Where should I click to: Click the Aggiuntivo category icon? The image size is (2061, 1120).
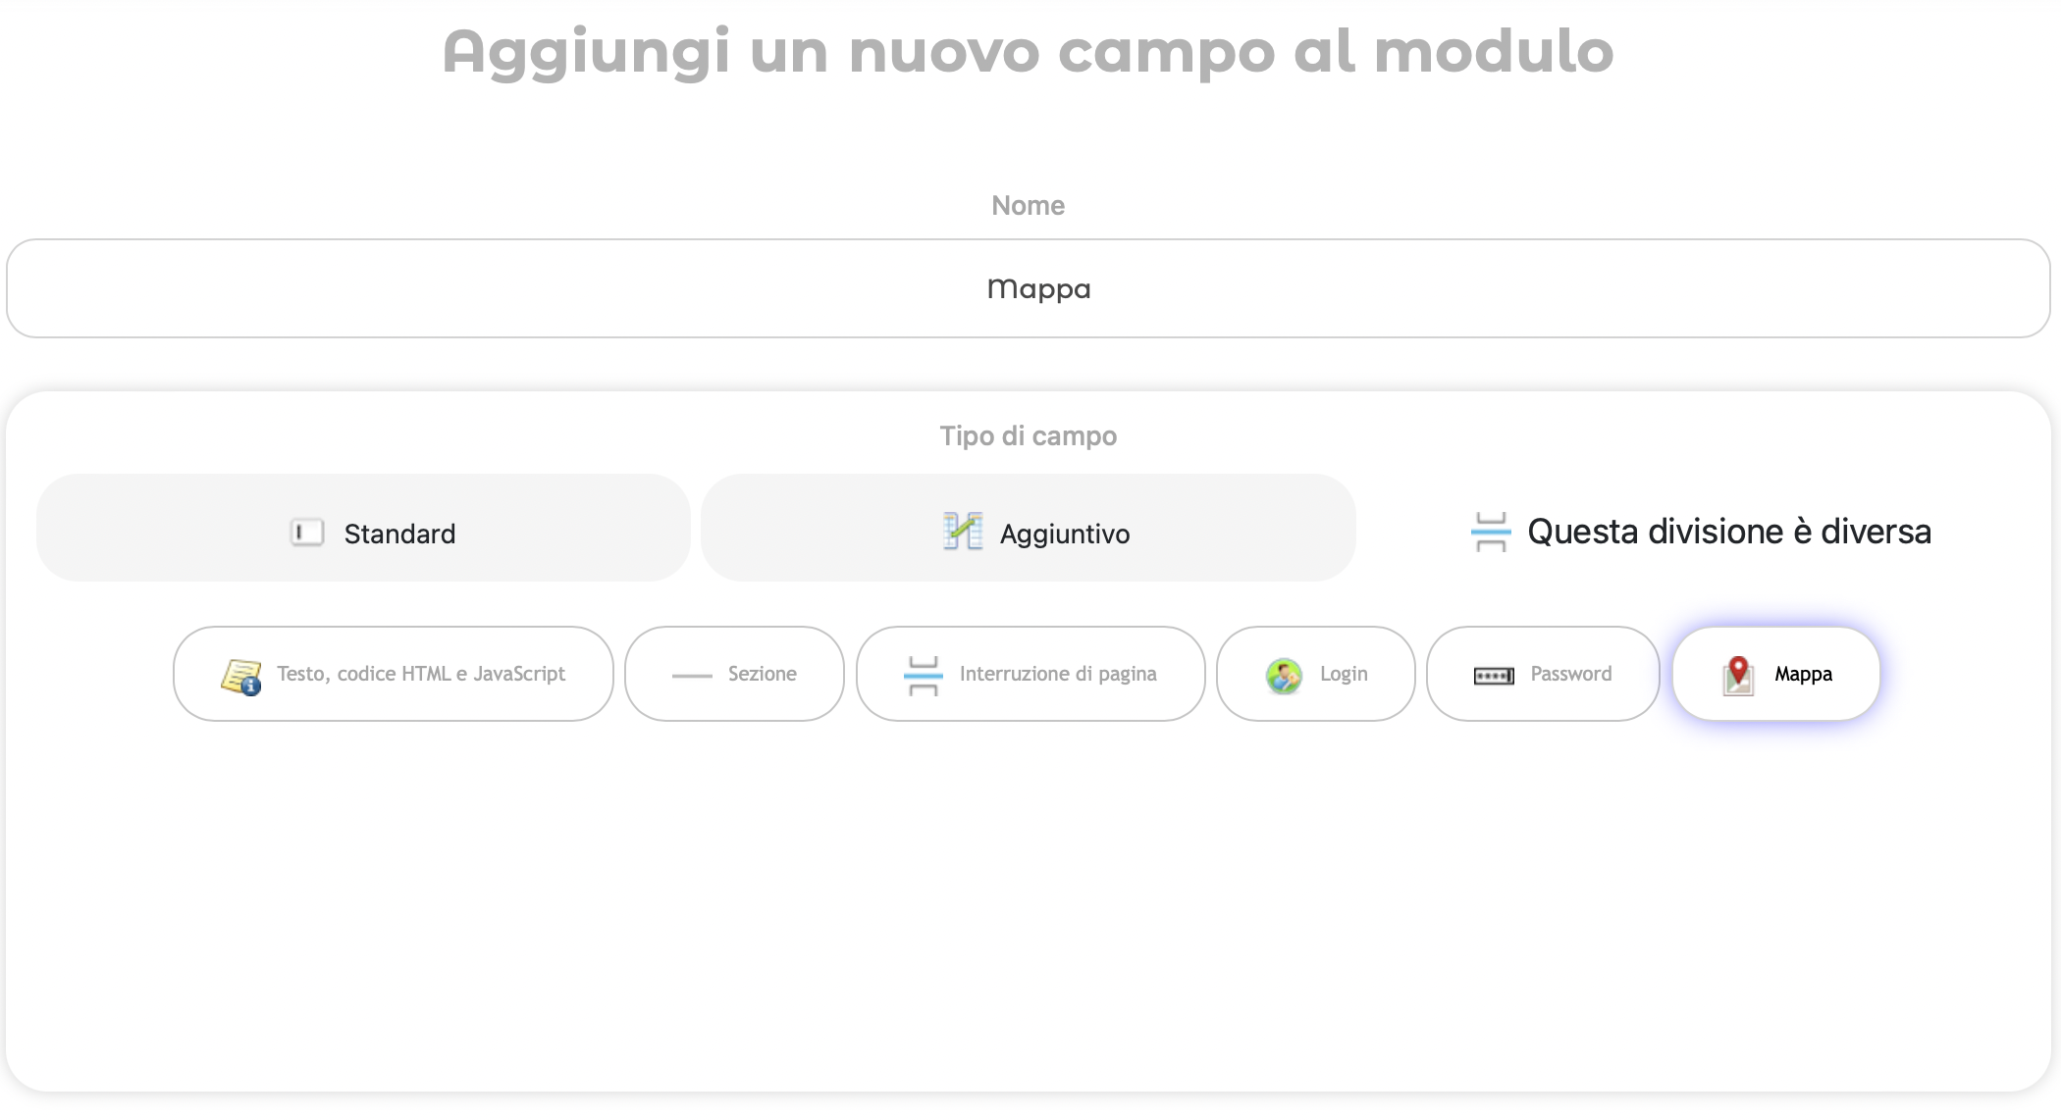pyautogui.click(x=963, y=532)
